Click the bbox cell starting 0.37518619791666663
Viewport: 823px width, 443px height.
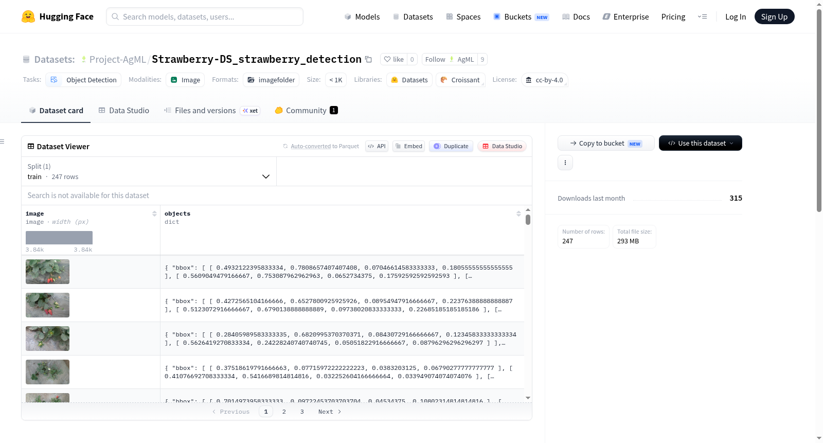[x=342, y=372]
